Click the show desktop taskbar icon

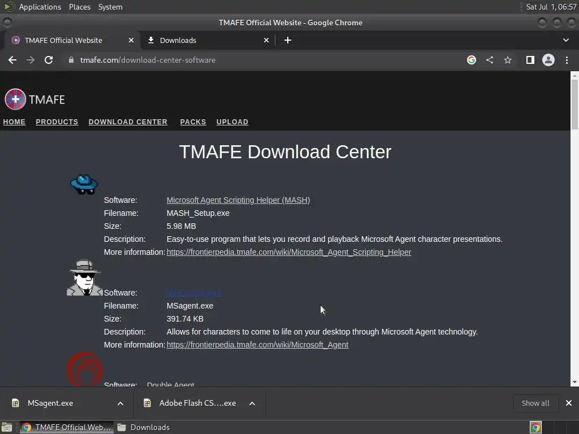tap(7, 427)
